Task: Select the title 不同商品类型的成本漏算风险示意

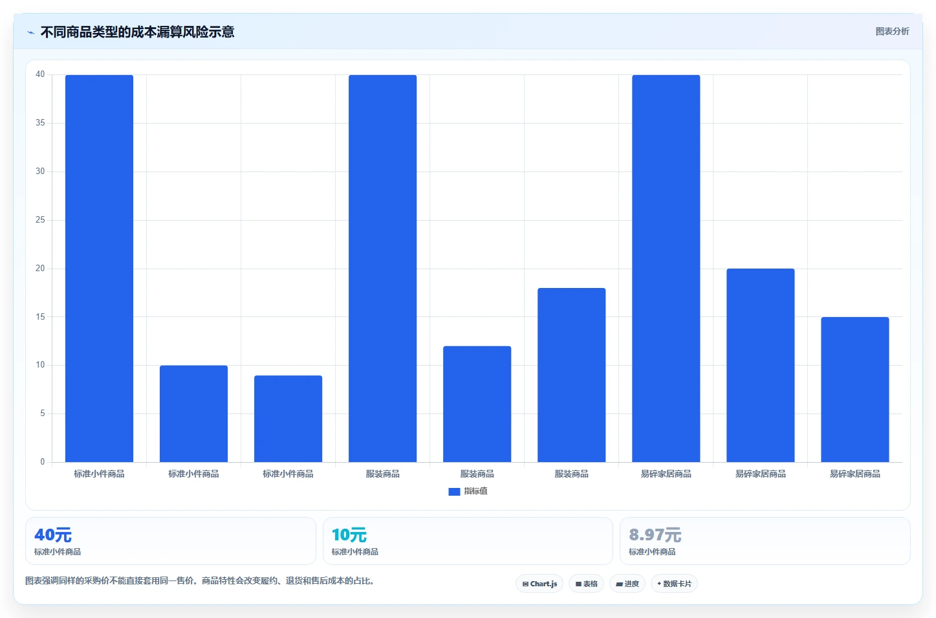Action: tap(137, 32)
